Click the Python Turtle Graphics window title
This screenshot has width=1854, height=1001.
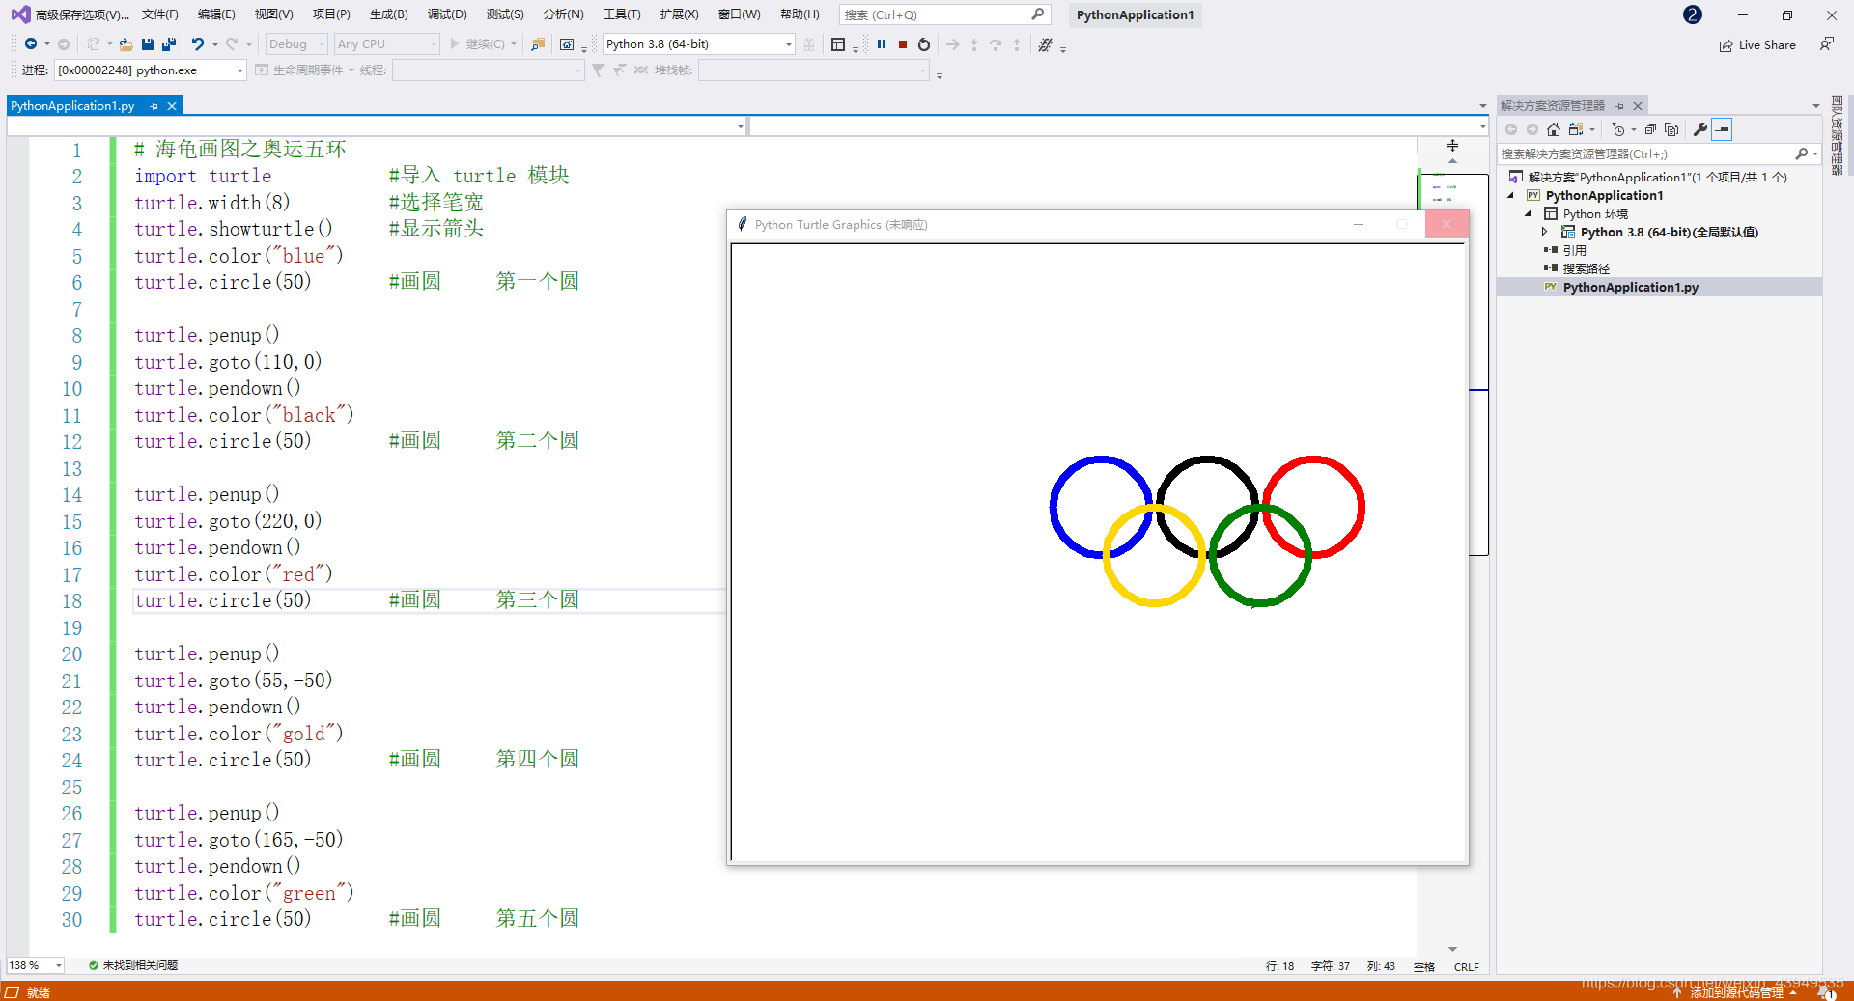[841, 224]
